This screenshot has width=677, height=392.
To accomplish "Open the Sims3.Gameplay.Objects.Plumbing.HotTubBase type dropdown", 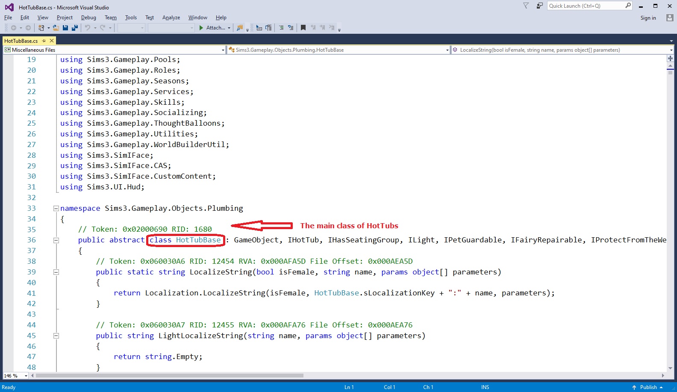I will [x=447, y=50].
